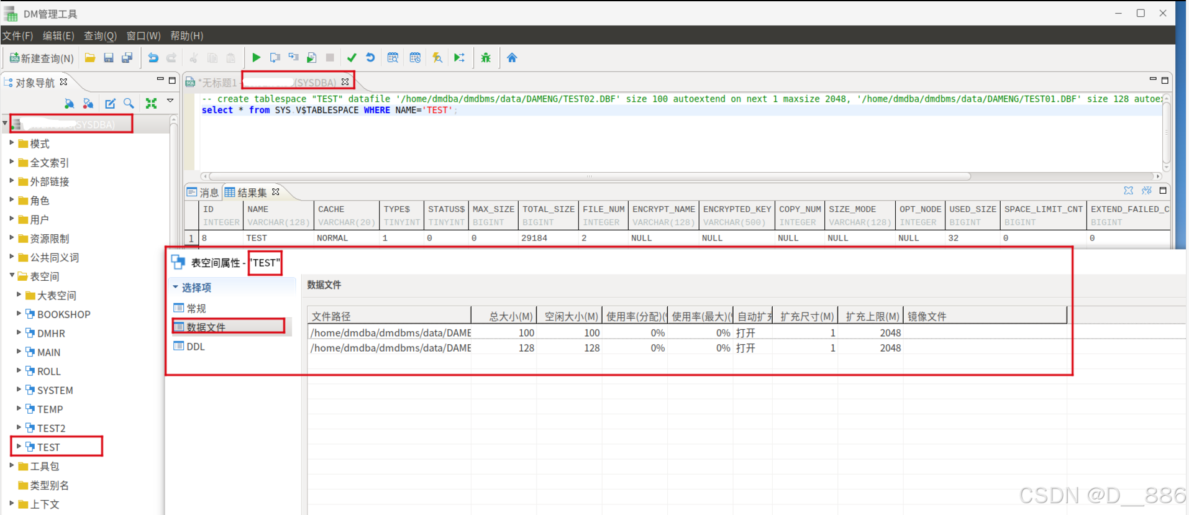Expand the 模式 tree node
1189x515 pixels.
[11, 143]
